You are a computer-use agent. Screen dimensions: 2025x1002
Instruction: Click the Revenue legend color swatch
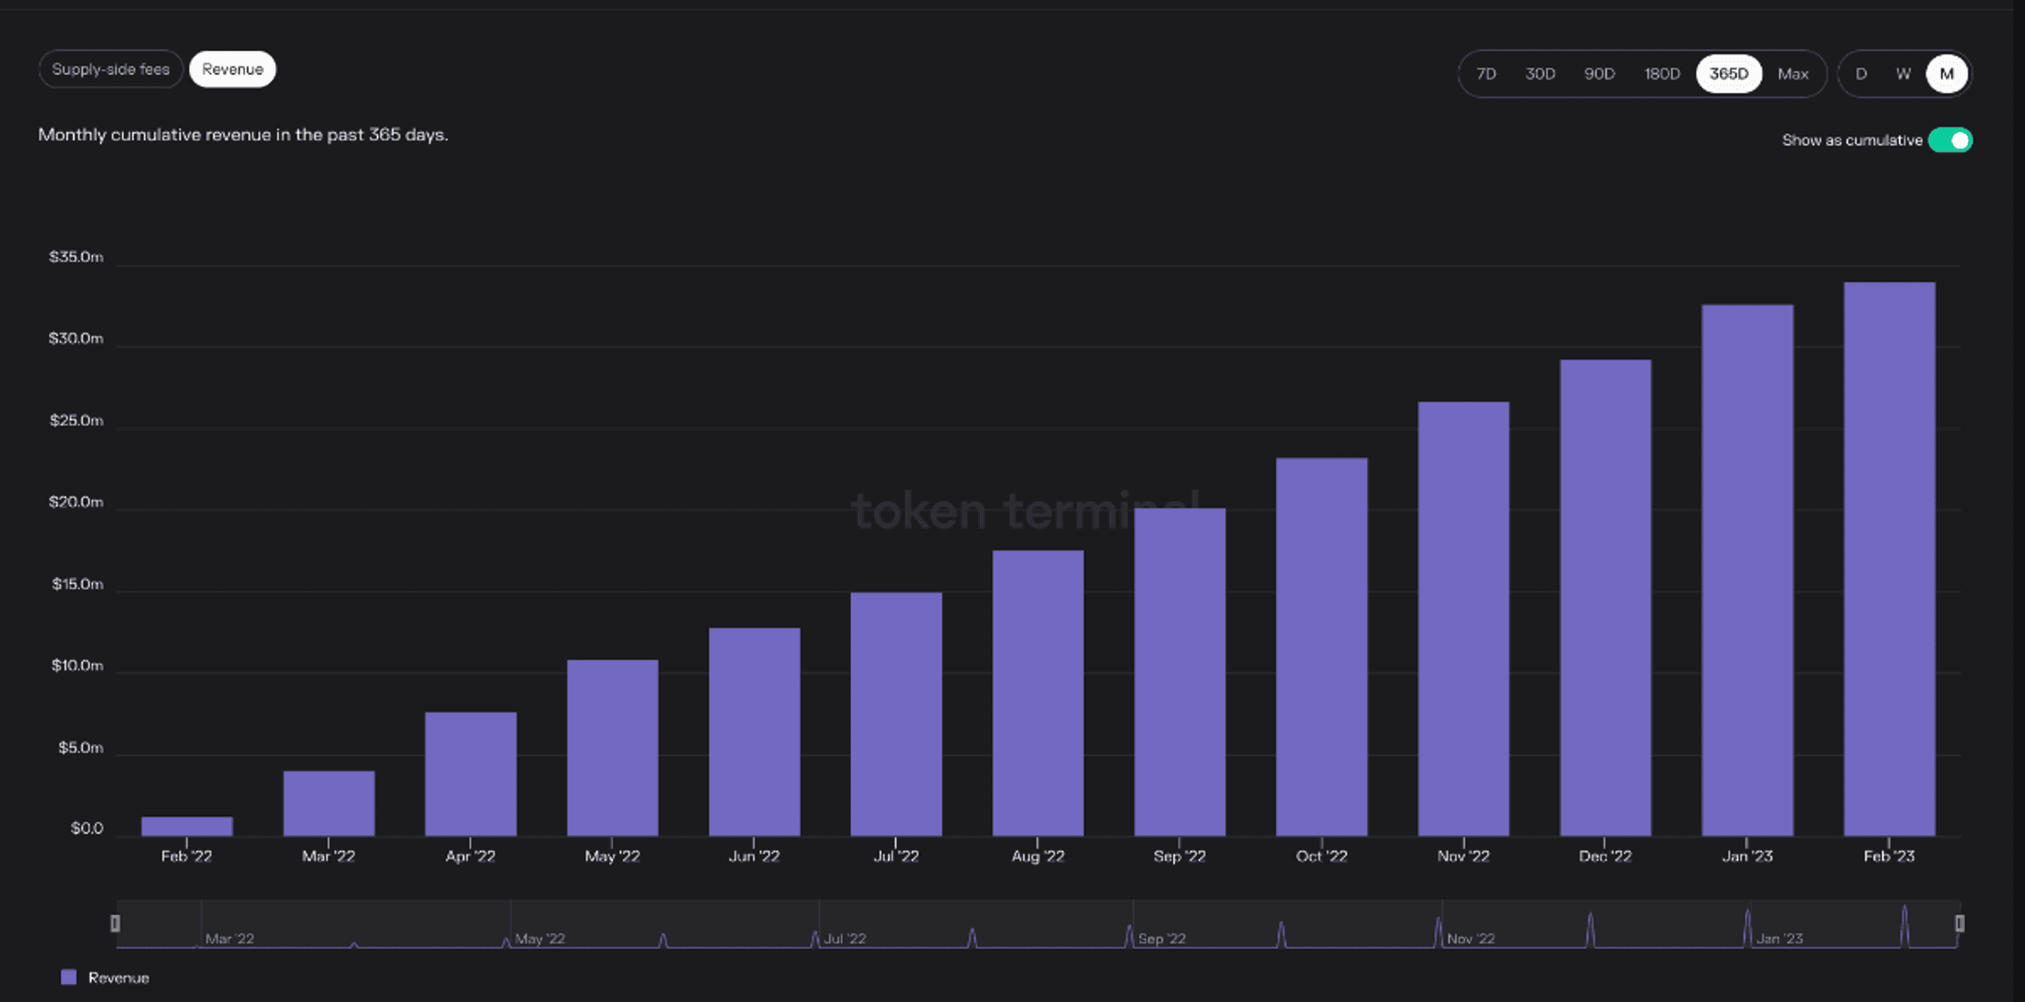coord(69,977)
